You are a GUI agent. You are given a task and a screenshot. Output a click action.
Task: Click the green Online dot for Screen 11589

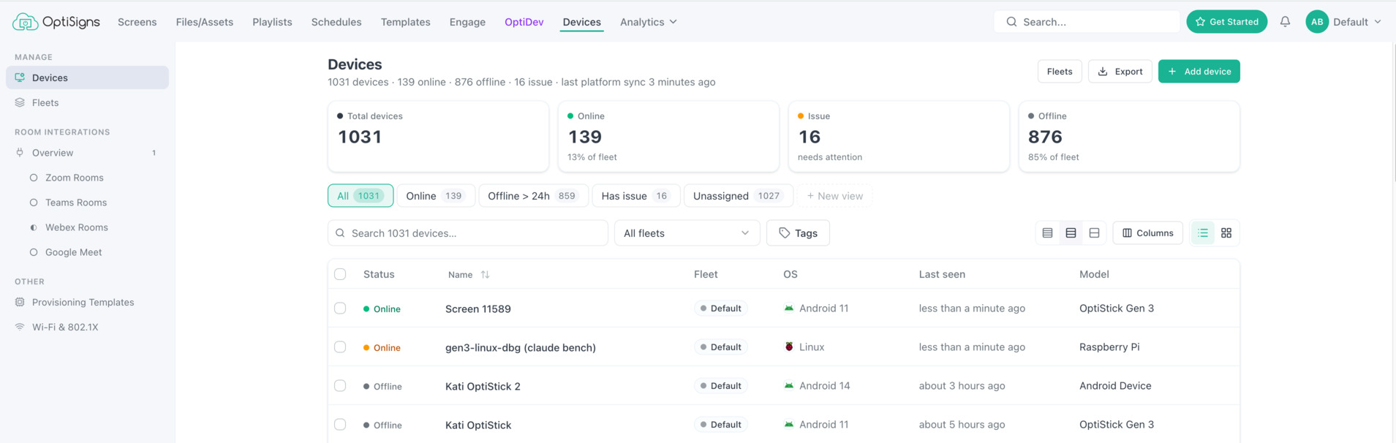point(366,309)
